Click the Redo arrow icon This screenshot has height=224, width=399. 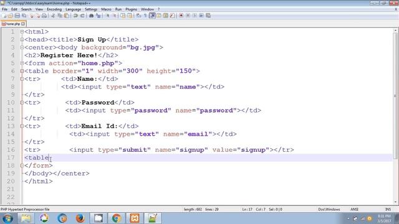(82, 16)
